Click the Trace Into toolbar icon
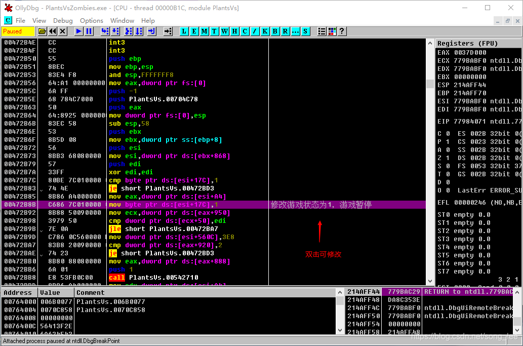The height and width of the screenshot is (346, 523). [x=129, y=31]
